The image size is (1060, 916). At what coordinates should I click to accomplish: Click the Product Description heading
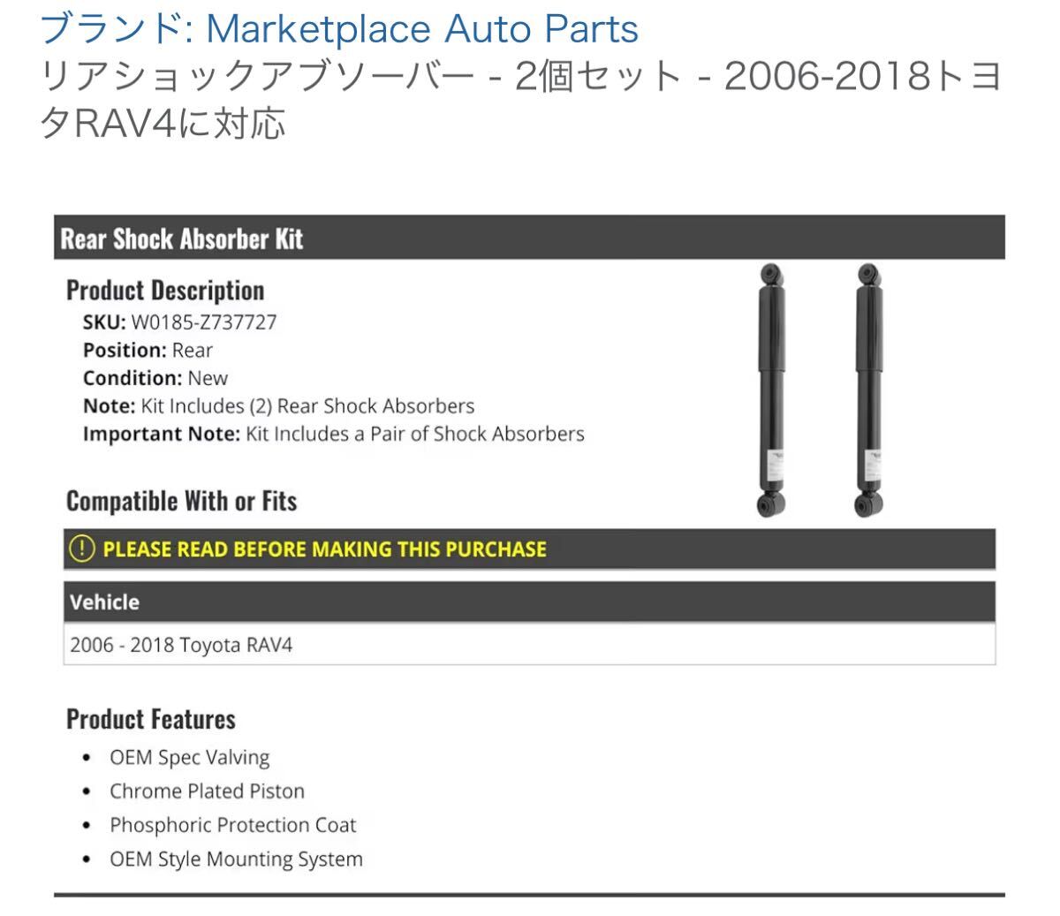tap(165, 291)
